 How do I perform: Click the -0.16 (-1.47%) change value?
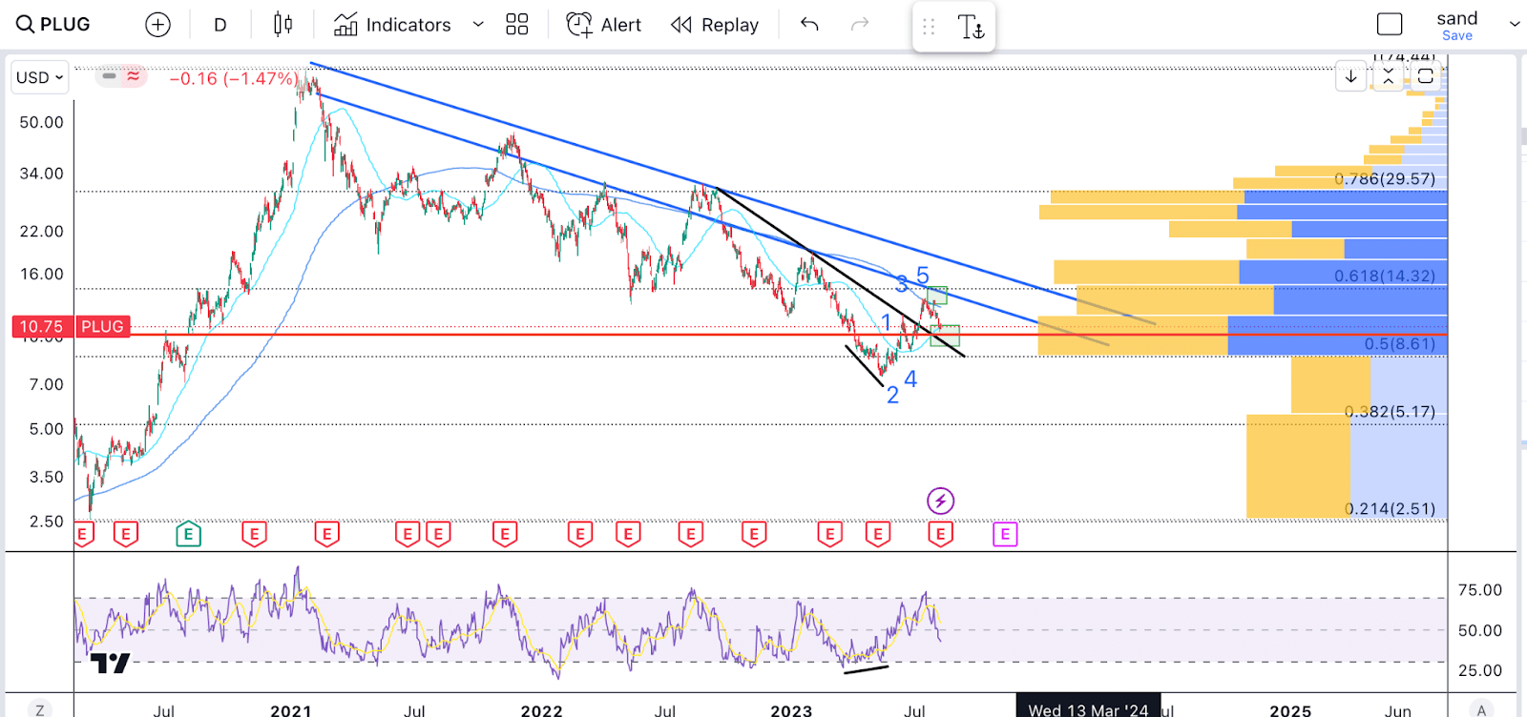coord(234,78)
